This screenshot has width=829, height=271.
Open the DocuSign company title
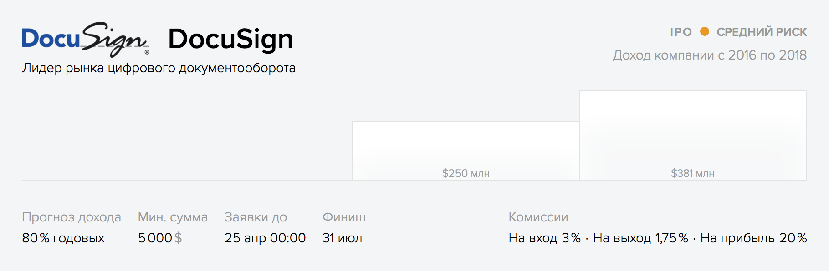tap(230, 39)
